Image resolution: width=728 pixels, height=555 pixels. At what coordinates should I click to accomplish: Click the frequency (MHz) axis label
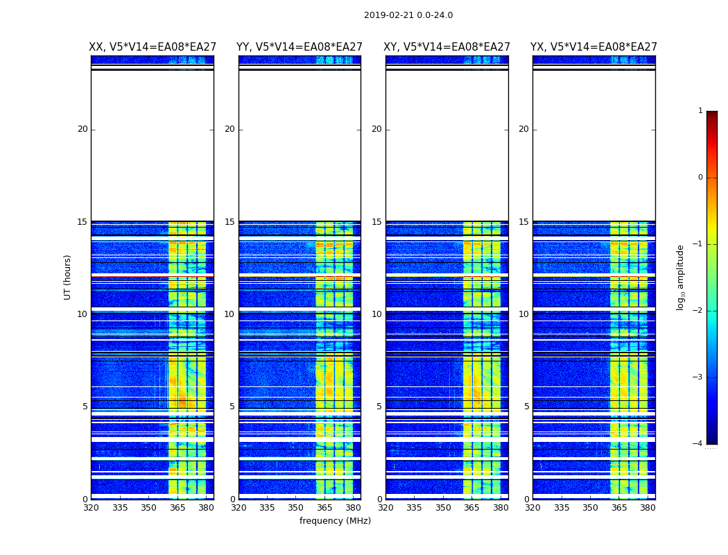(335, 520)
